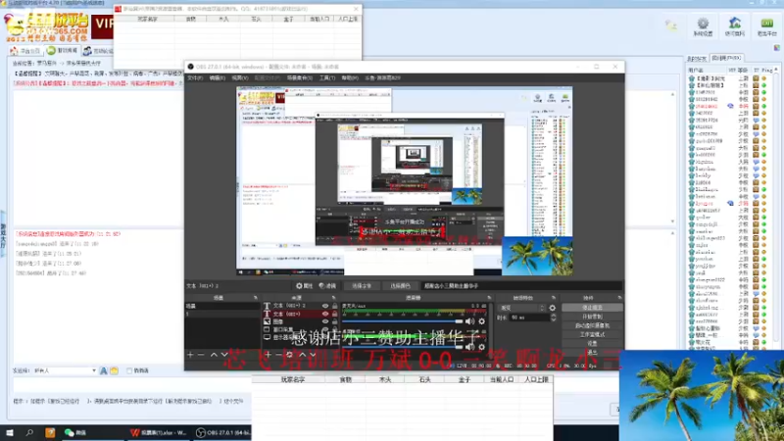Open the 帮助 menu in OBS
Image resolution: width=784 pixels, height=441 pixels.
tap(350, 78)
